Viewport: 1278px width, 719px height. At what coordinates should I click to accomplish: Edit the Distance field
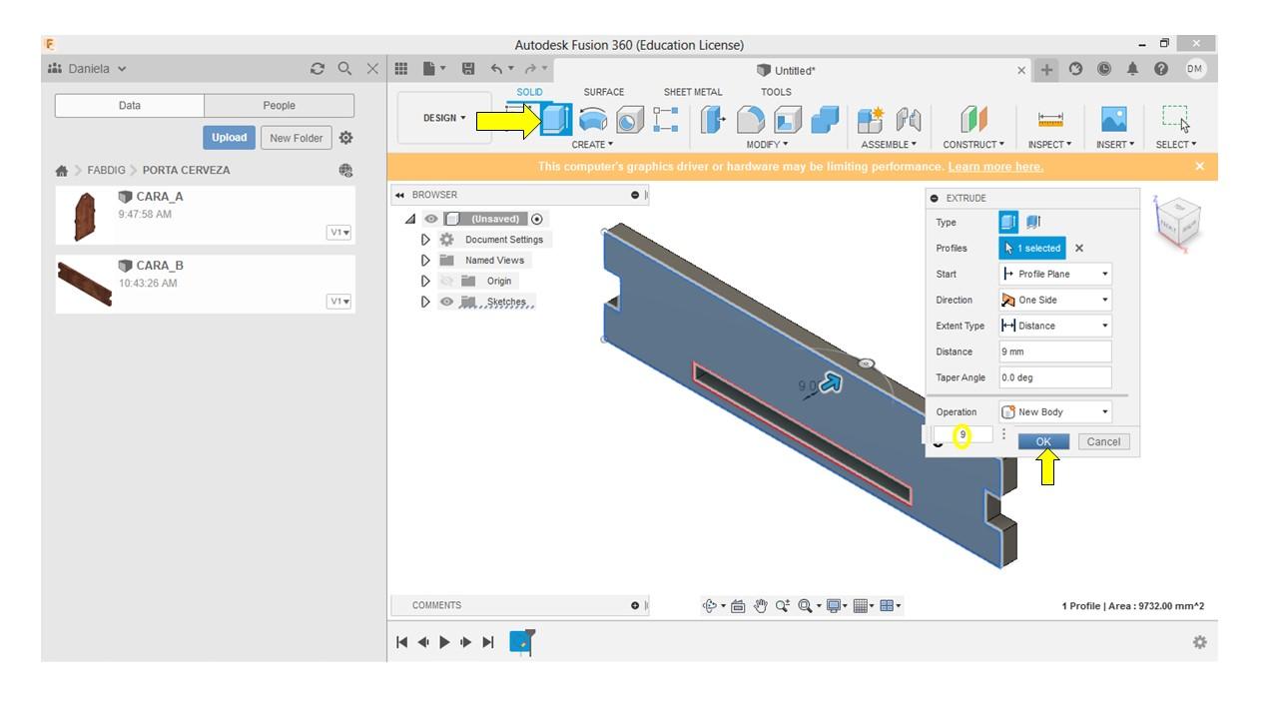[1055, 352]
